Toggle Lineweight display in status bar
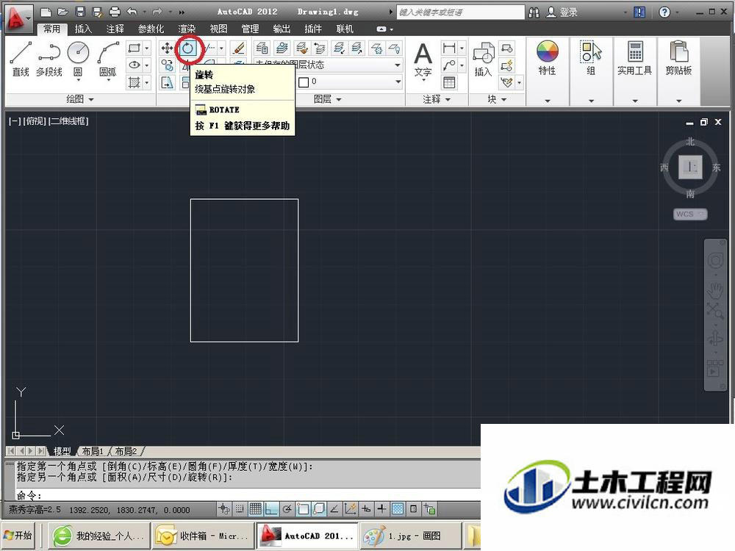This screenshot has width=735, height=551. 381,509
